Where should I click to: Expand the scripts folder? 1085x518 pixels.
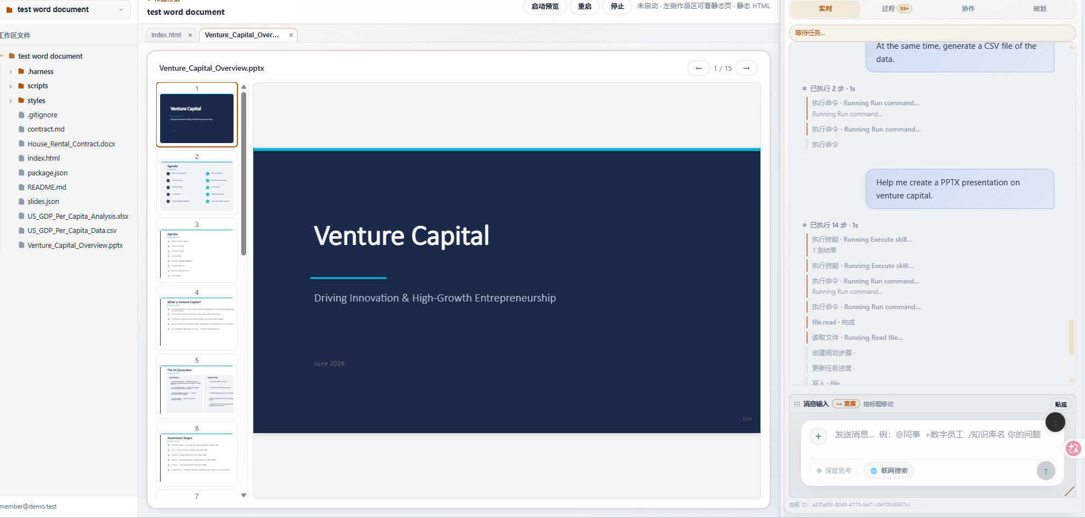(10, 86)
